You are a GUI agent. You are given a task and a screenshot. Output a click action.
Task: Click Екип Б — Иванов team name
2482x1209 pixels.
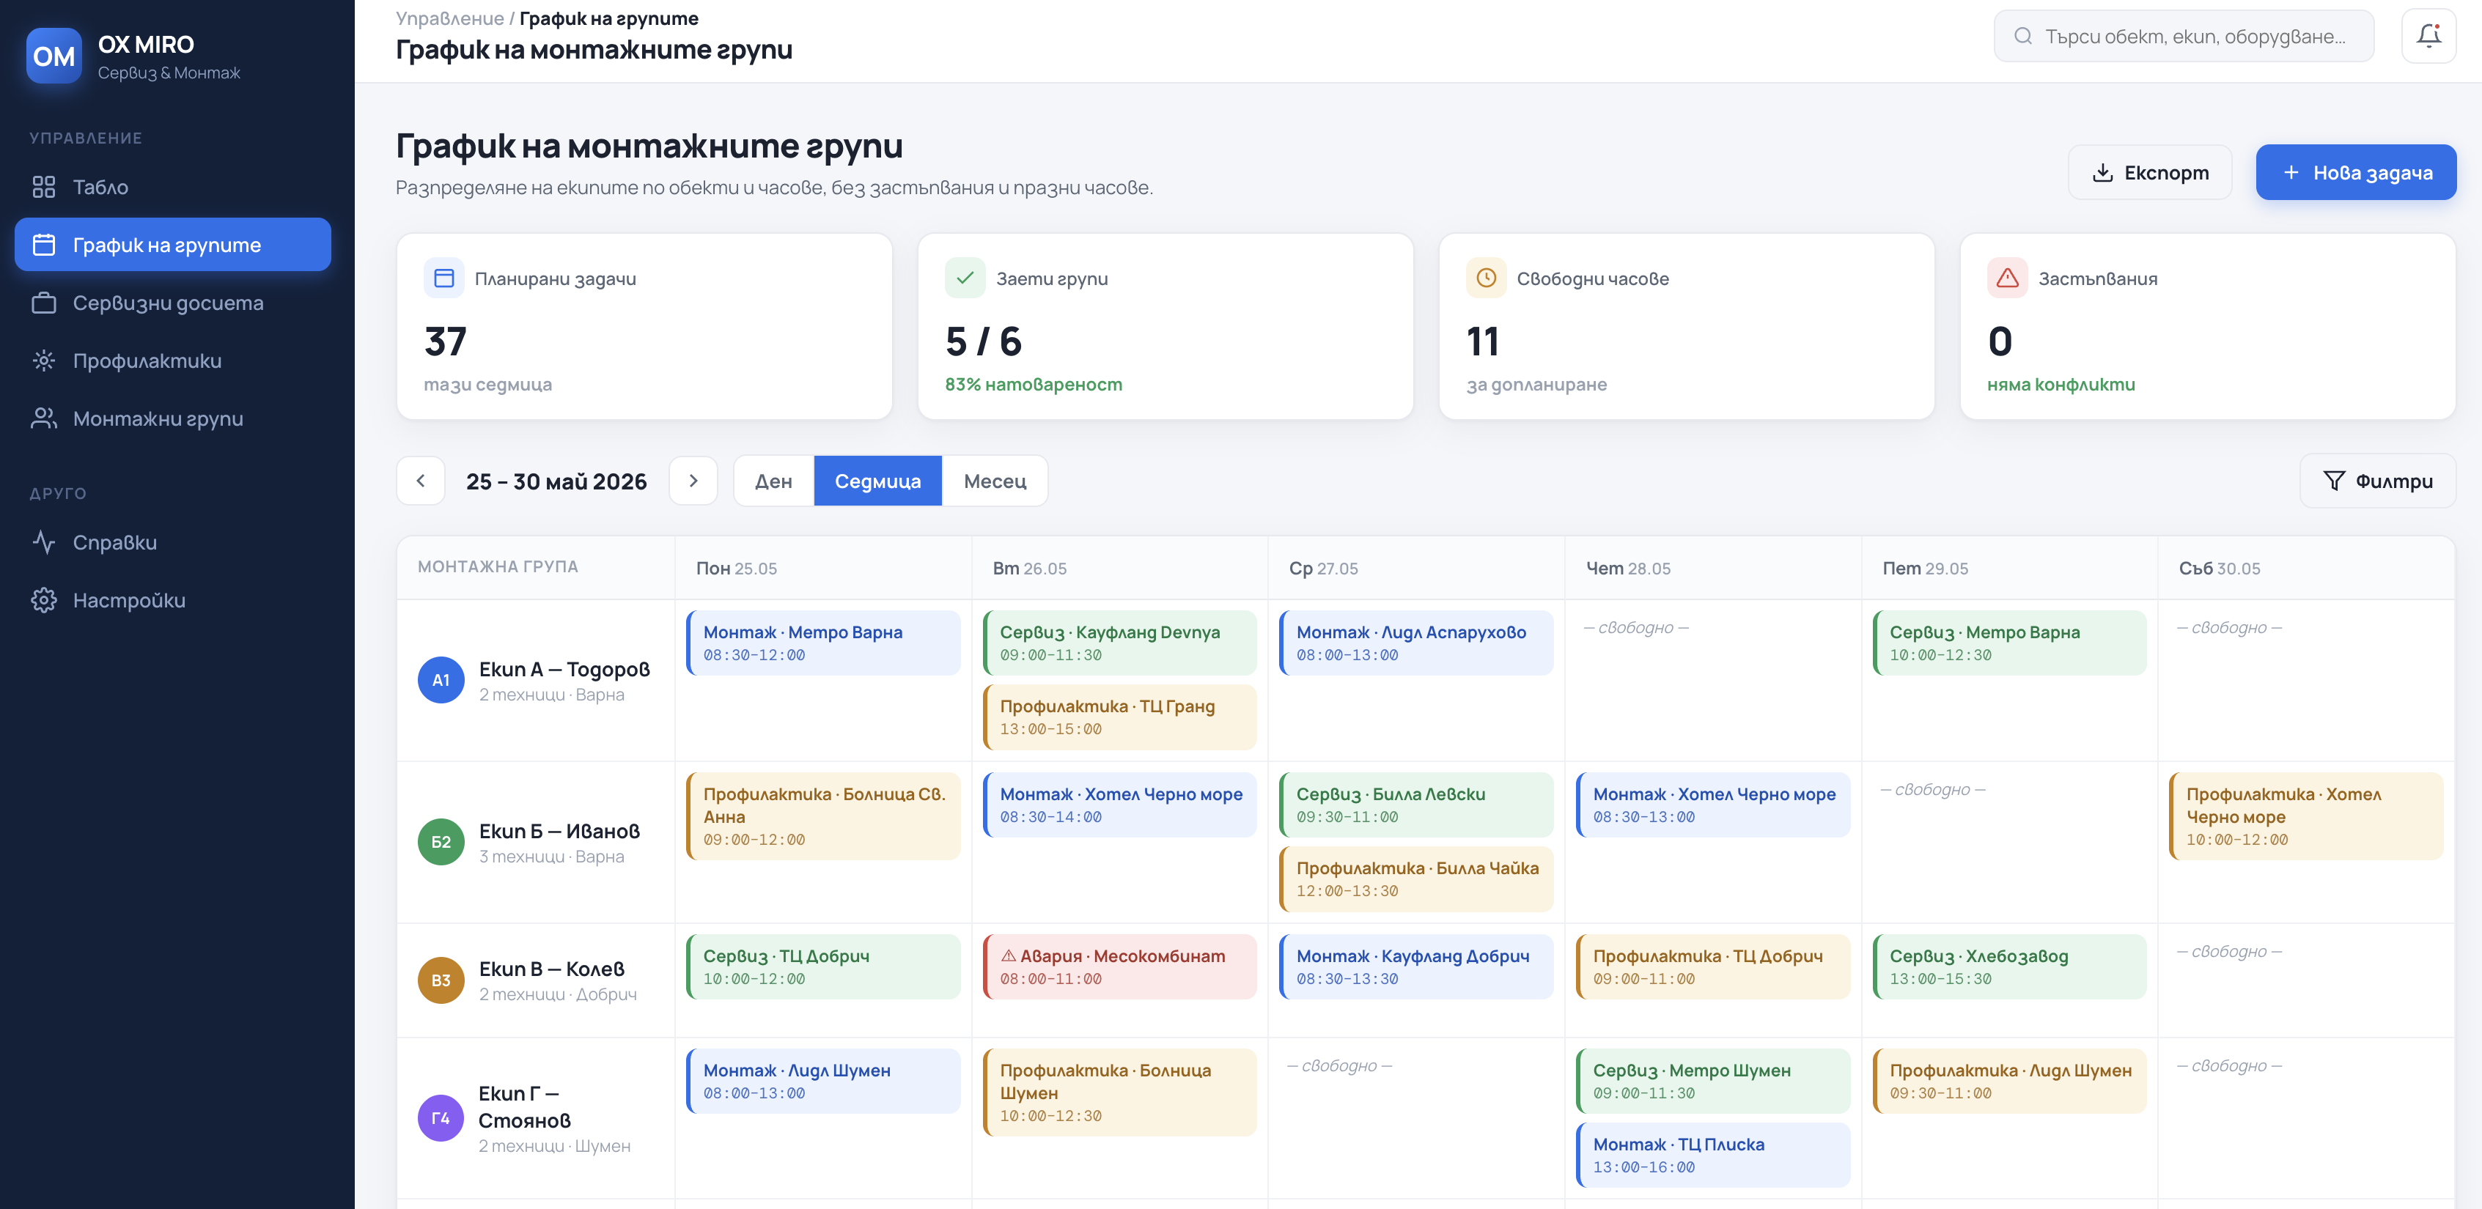click(x=560, y=830)
